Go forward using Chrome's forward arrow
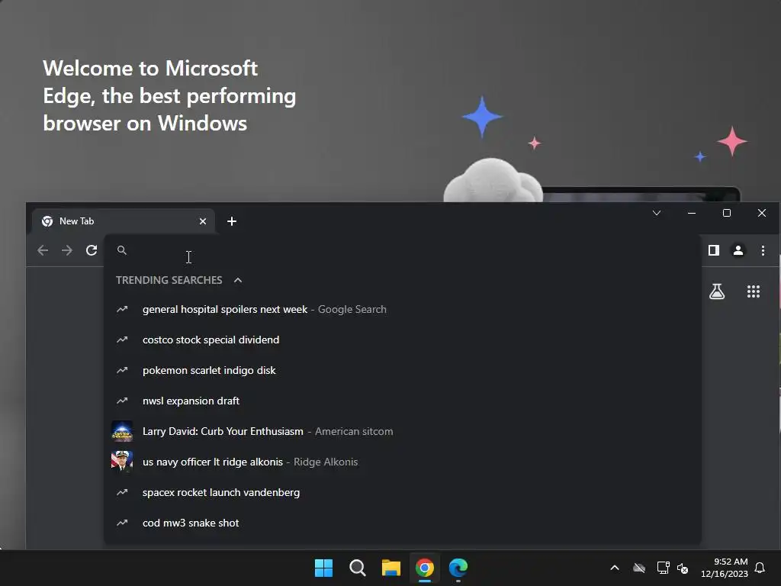This screenshot has height=586, width=781. coord(67,250)
